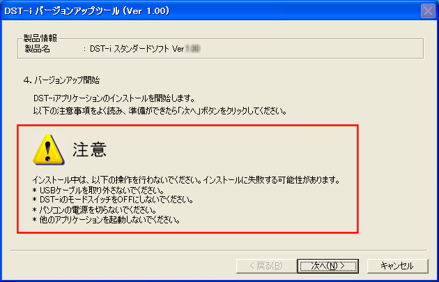This screenshot has width=439, height=282.
Task: Click the horizontal separator line above the buttons
Action: coord(219,250)
